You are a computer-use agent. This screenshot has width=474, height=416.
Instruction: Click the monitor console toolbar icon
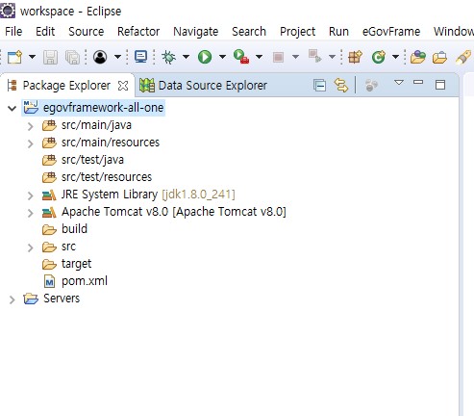point(140,57)
